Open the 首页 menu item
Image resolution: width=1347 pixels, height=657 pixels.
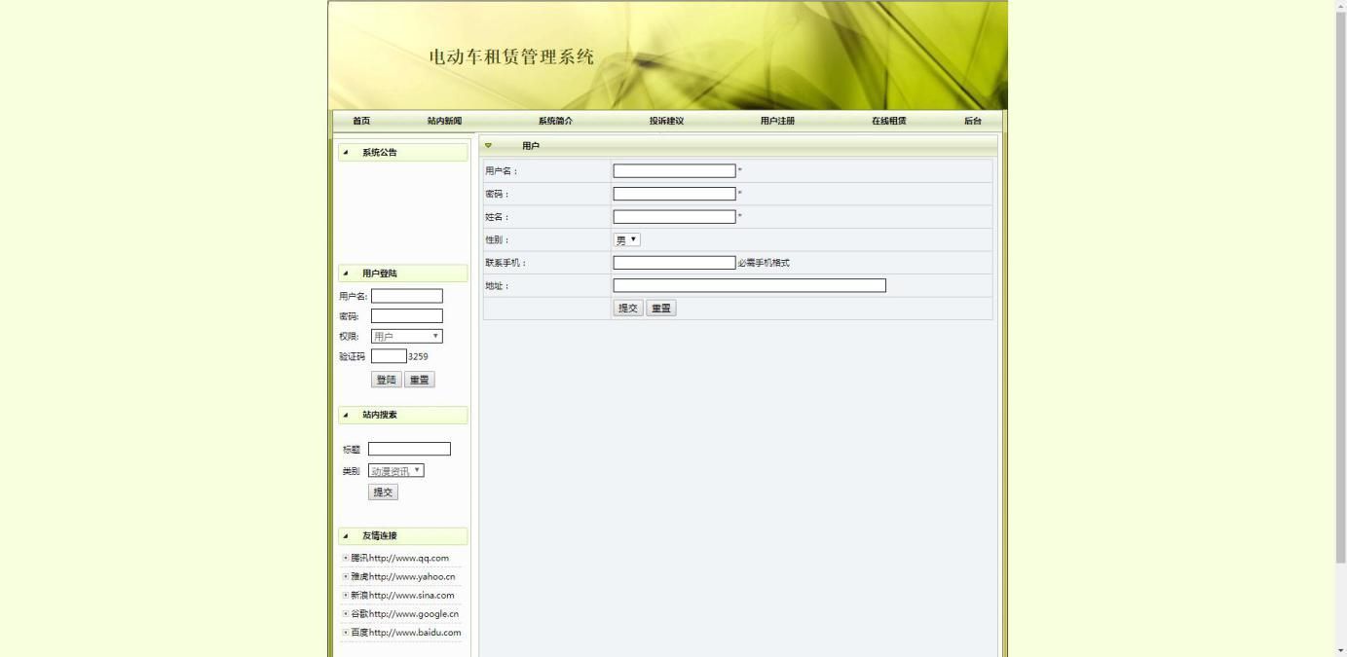[361, 121]
